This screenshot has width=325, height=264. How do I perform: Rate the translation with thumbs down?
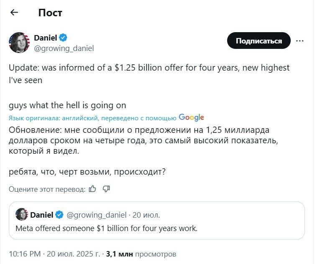click(106, 189)
